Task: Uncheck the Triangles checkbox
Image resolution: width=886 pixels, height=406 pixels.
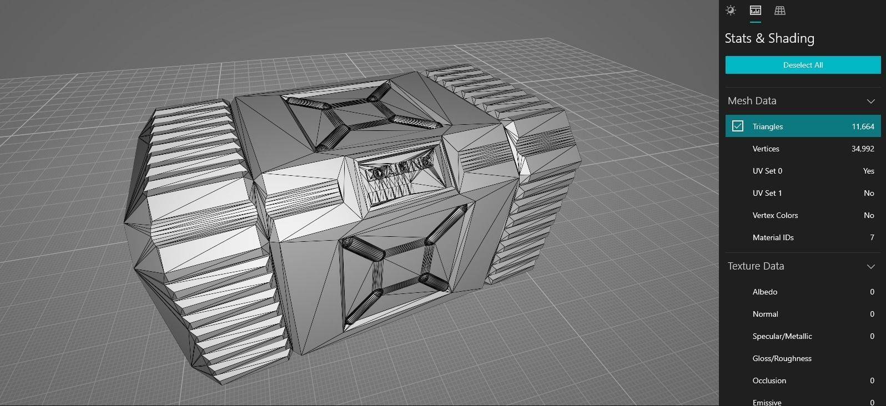Action: click(x=738, y=126)
